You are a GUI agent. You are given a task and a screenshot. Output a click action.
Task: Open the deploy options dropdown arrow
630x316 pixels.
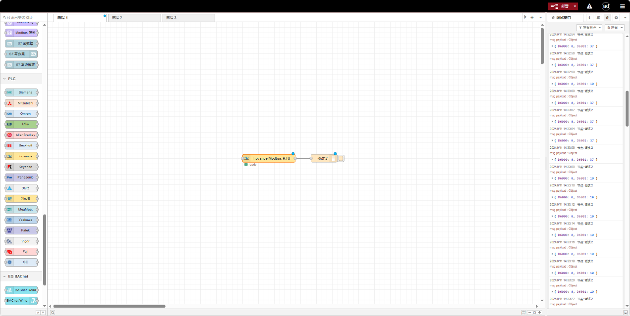575,6
